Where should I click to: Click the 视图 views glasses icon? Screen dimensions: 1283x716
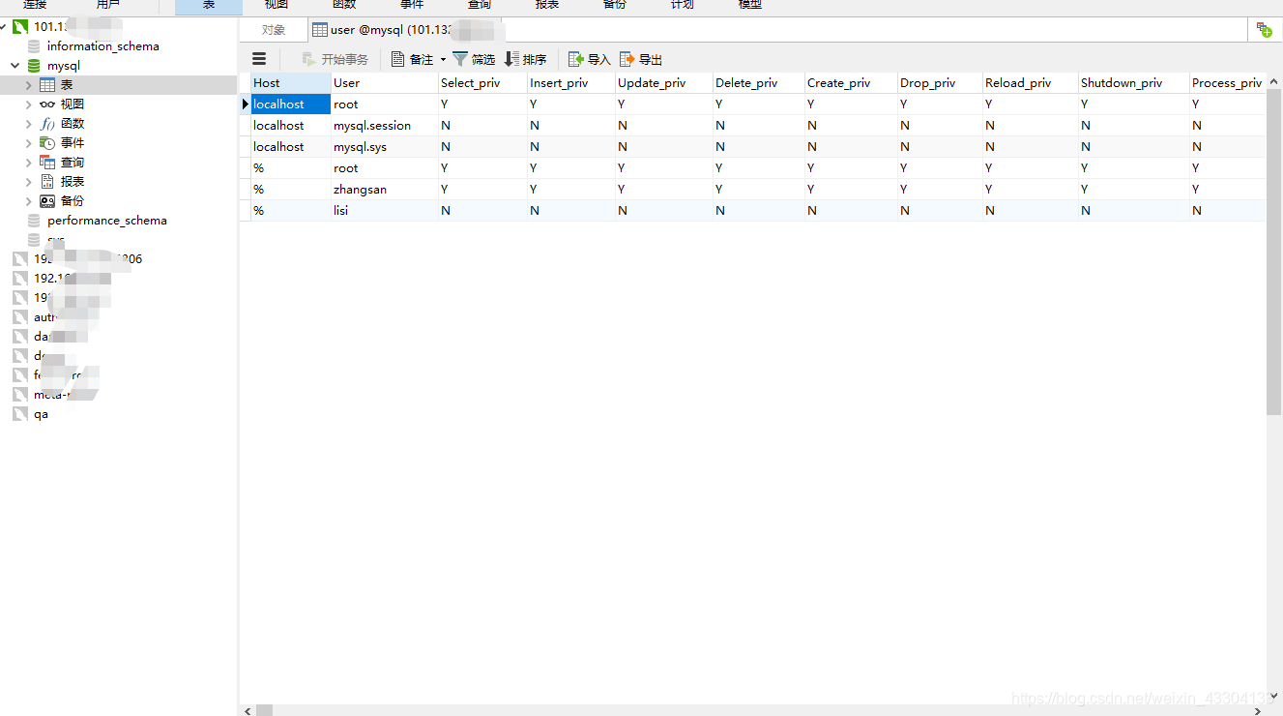(47, 104)
